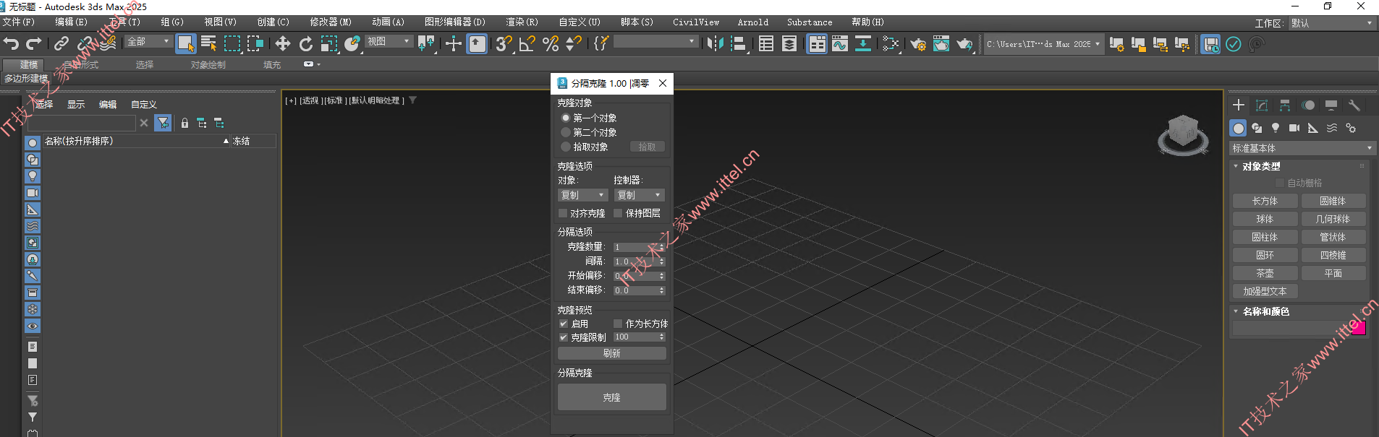Select the Lights category in Create panel
Screen dimensions: 1379x437
pos(1276,128)
